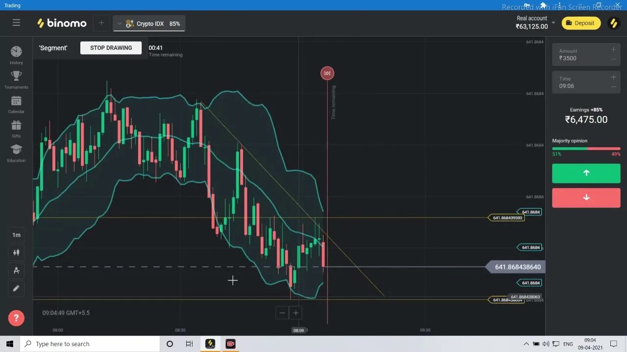Switch to Binomo app in taskbar
This screenshot has width=627, height=352.
(x=210, y=344)
